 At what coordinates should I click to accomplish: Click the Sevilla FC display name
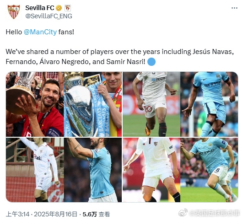click(40, 8)
